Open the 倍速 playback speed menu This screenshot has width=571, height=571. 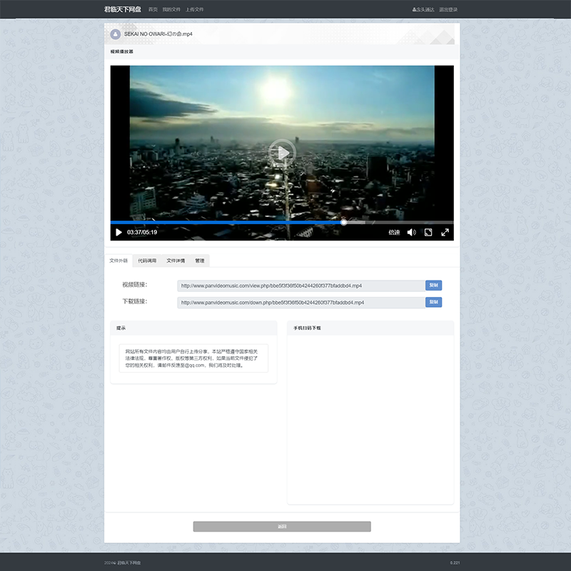[394, 232]
